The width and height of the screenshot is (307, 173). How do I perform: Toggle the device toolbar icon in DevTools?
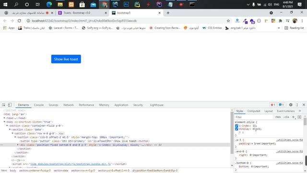click(x=10, y=105)
